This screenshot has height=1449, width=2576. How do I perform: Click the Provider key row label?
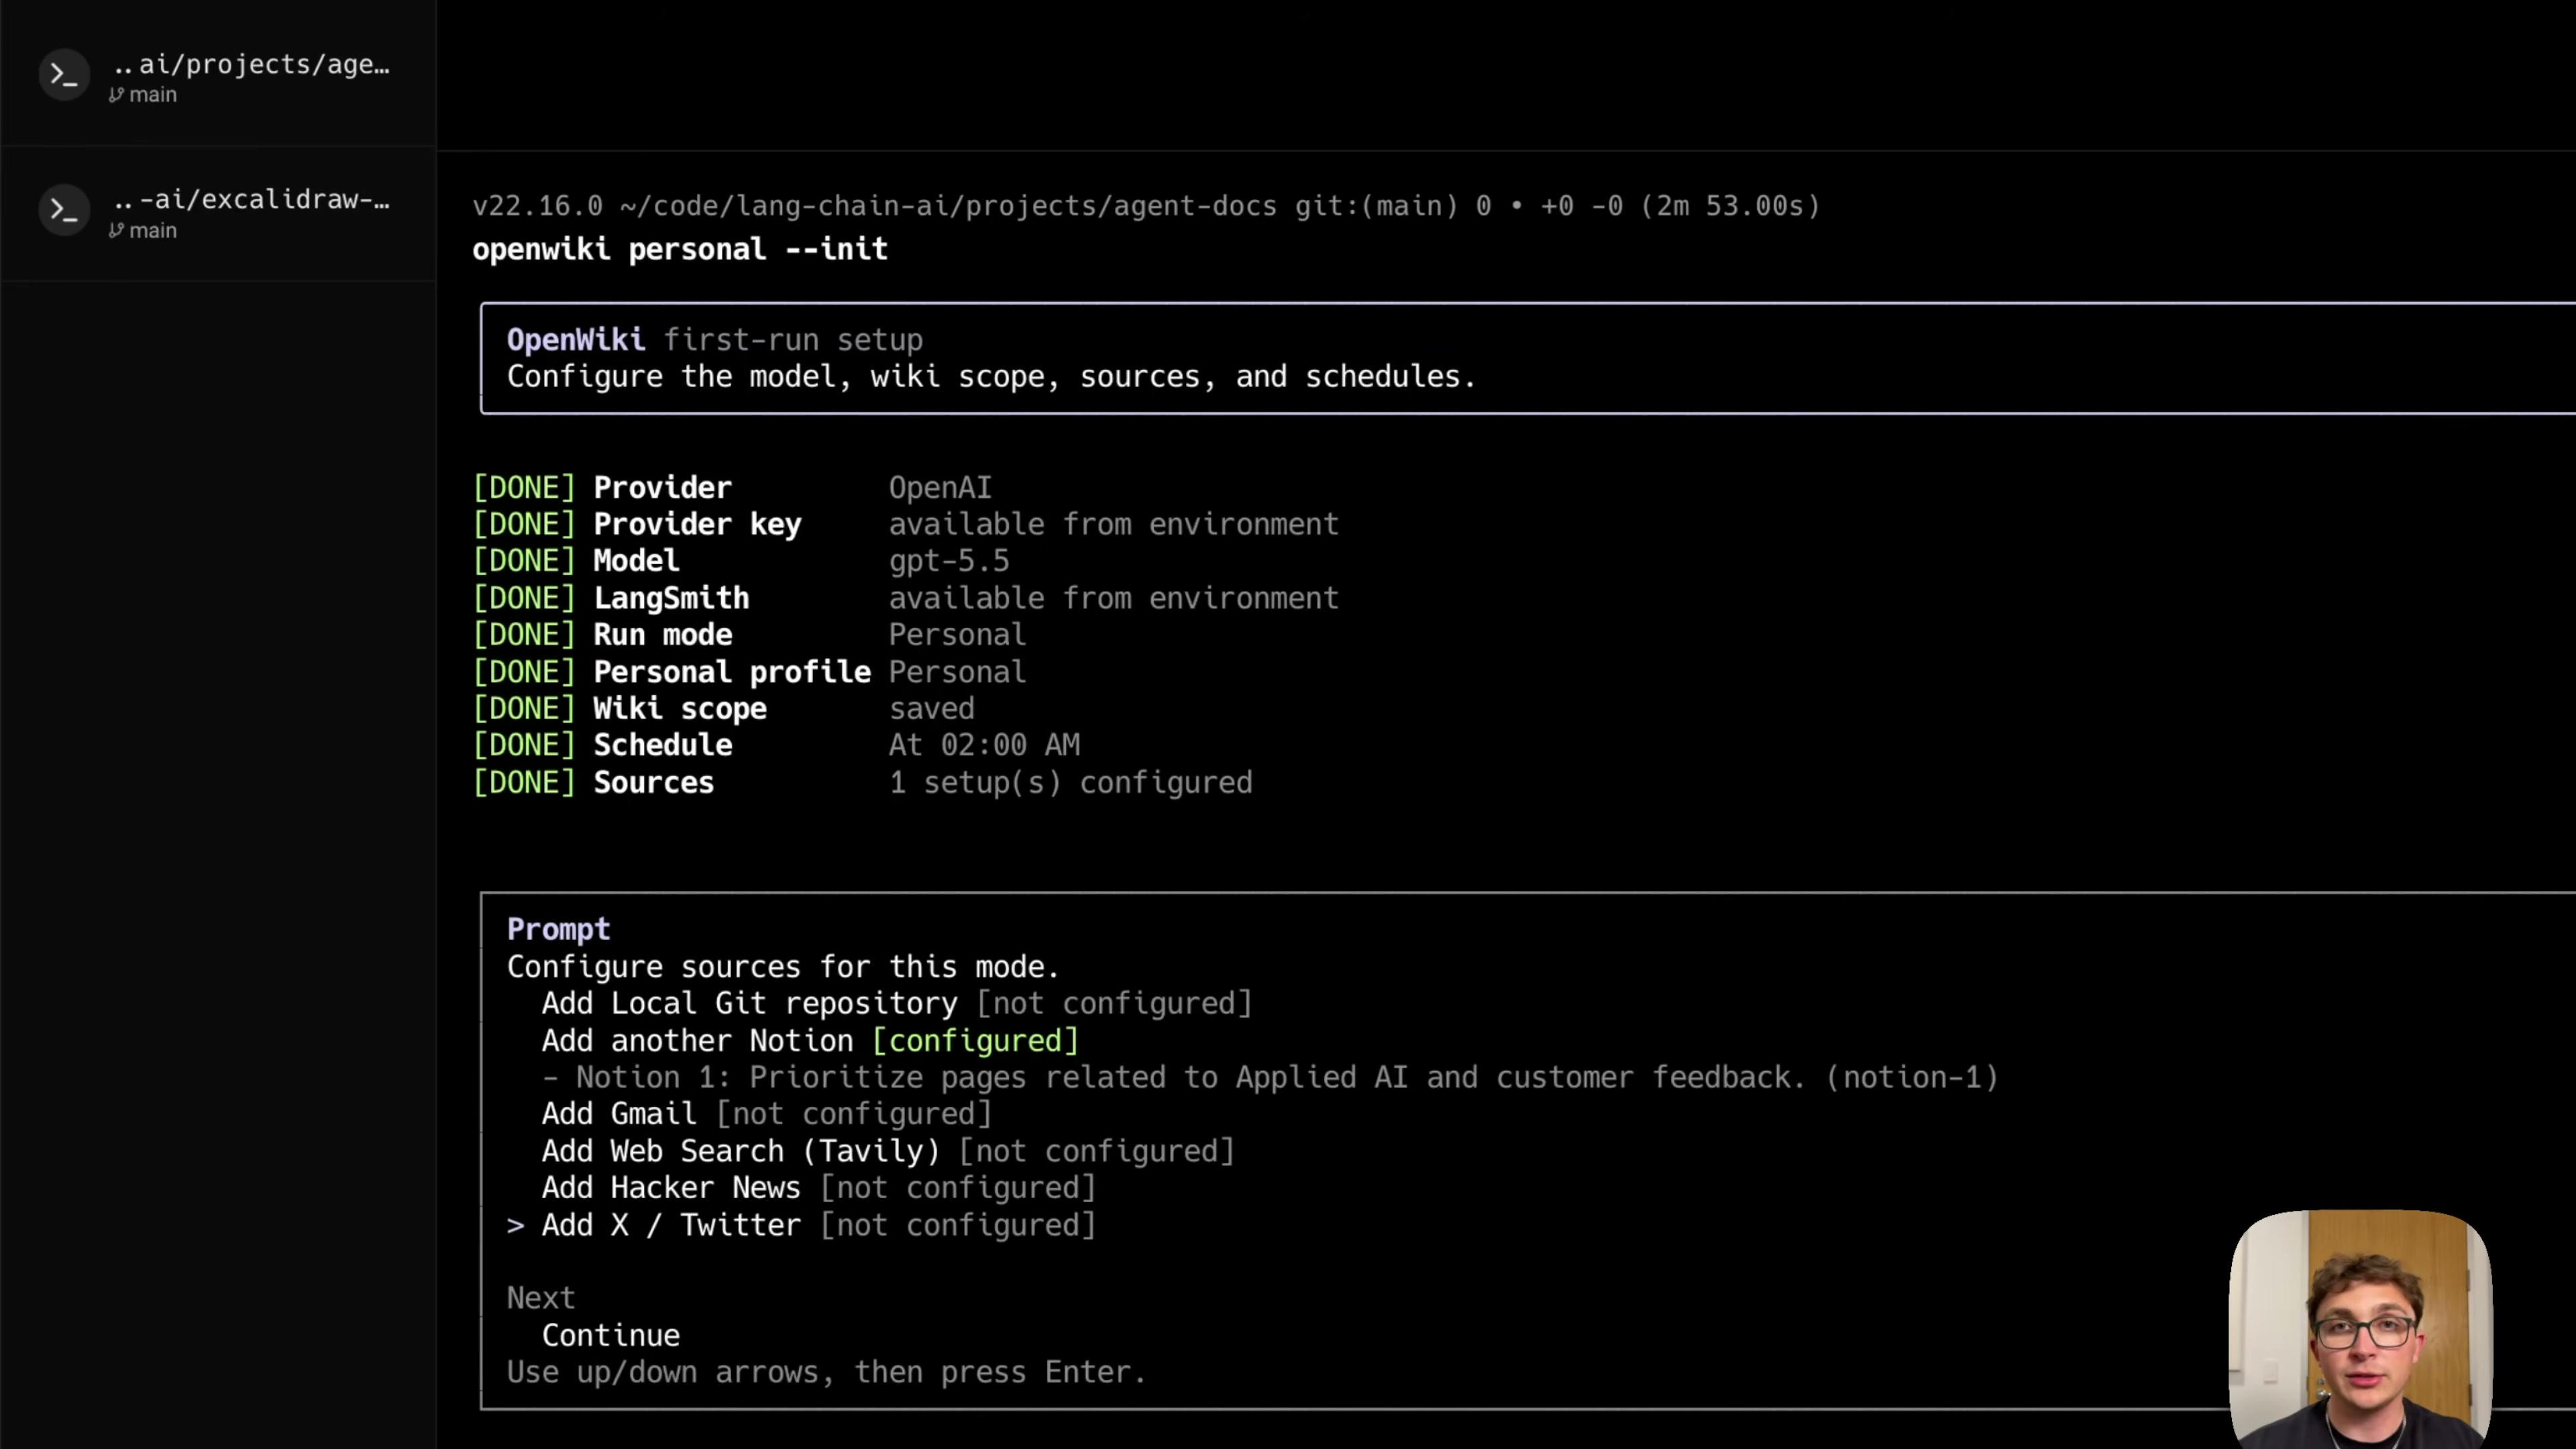[x=697, y=524]
